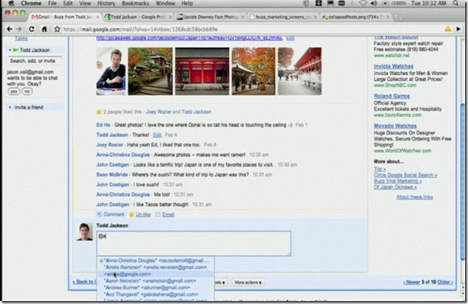Open Movado Watches ad link
Image resolution: width=468 pixels, height=304 pixels.
pos(395,126)
